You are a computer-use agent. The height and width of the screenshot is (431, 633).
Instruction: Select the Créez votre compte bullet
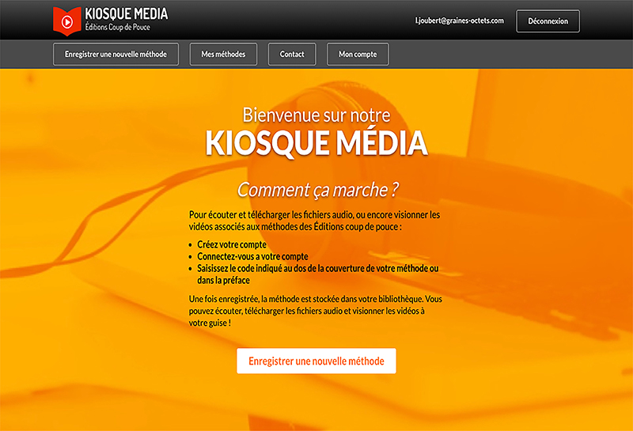232,244
